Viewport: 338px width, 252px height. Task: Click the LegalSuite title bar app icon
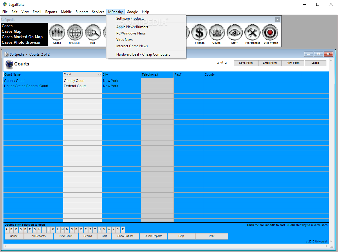point(5,4)
